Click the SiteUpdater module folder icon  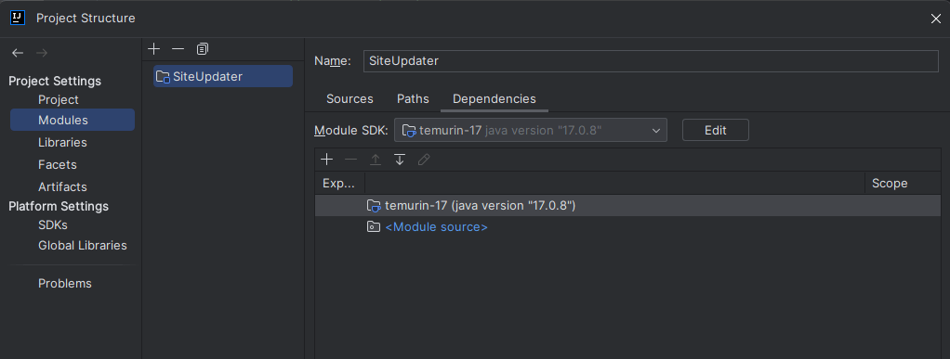163,77
